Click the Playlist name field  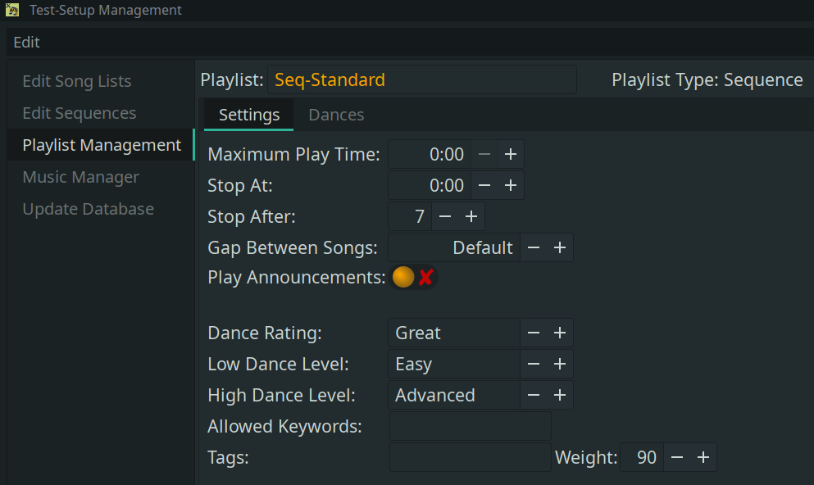tap(422, 80)
